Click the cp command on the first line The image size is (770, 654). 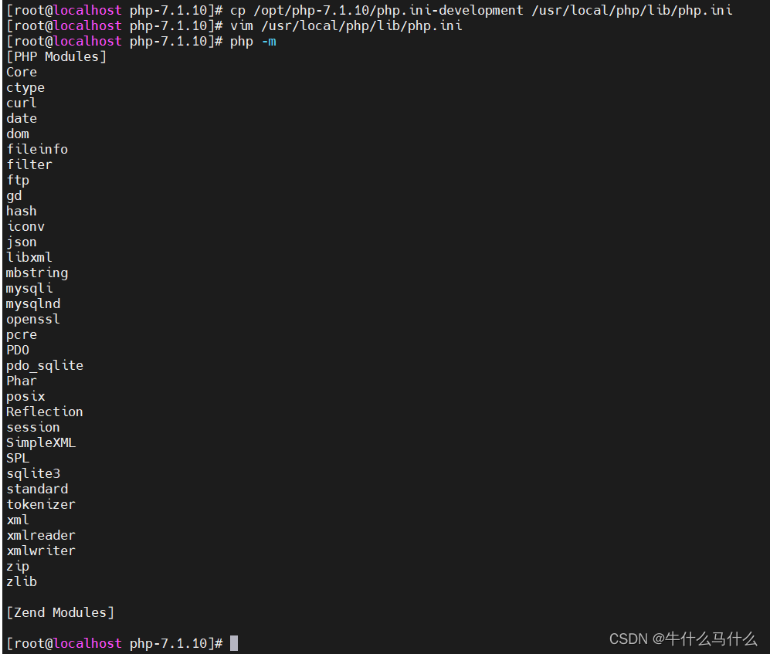pyautogui.click(x=237, y=10)
